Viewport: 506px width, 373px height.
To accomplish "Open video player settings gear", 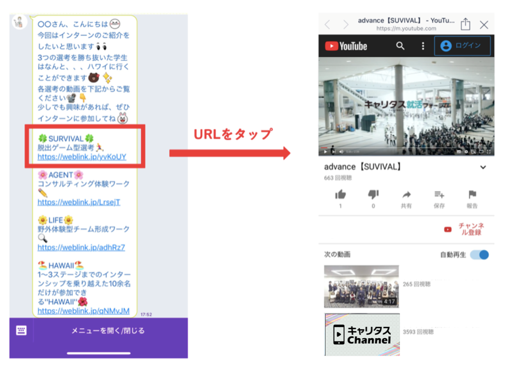I will click(466, 152).
